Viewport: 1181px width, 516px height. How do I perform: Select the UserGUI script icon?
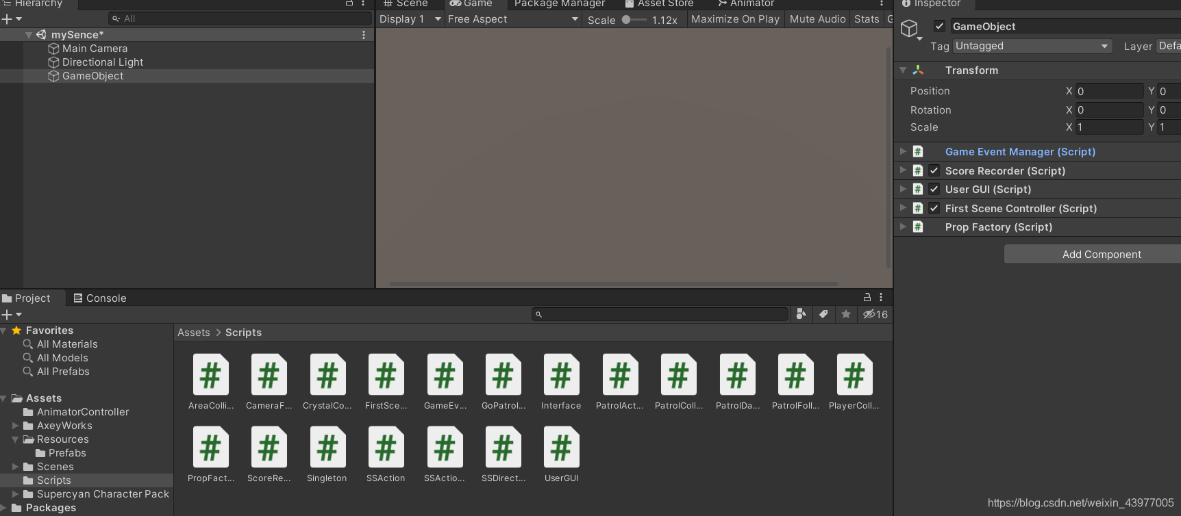(562, 448)
